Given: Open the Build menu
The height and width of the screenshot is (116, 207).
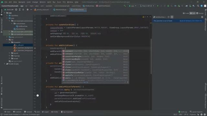Looking at the screenshot, I should pos(49,2).
